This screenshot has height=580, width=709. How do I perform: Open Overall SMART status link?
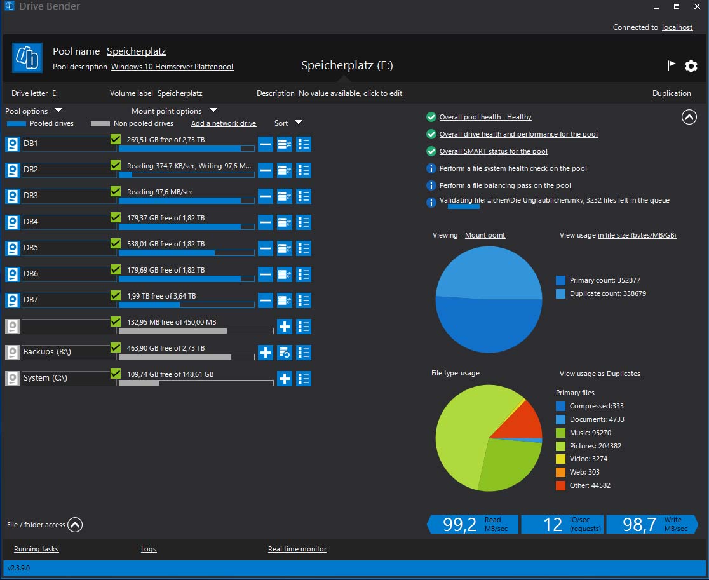[494, 151]
